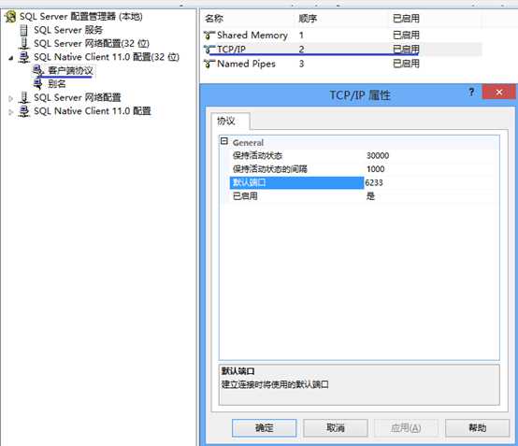The image size is (518, 446).
Task: Close the TCP/IP 属性 dialog
Action: click(x=499, y=93)
